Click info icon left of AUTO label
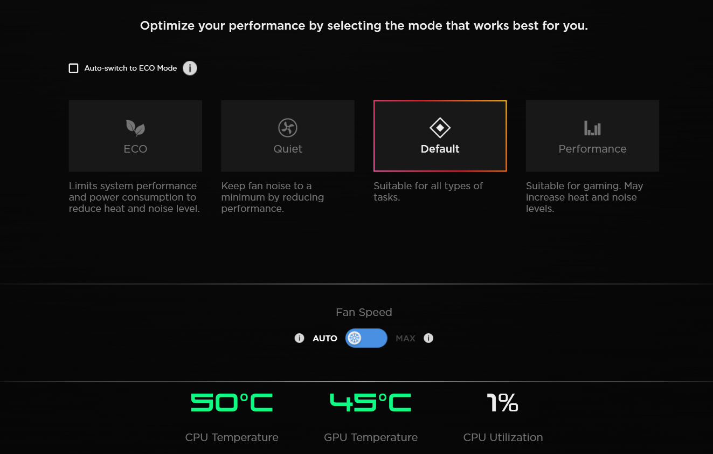This screenshot has height=454, width=713. click(x=300, y=338)
